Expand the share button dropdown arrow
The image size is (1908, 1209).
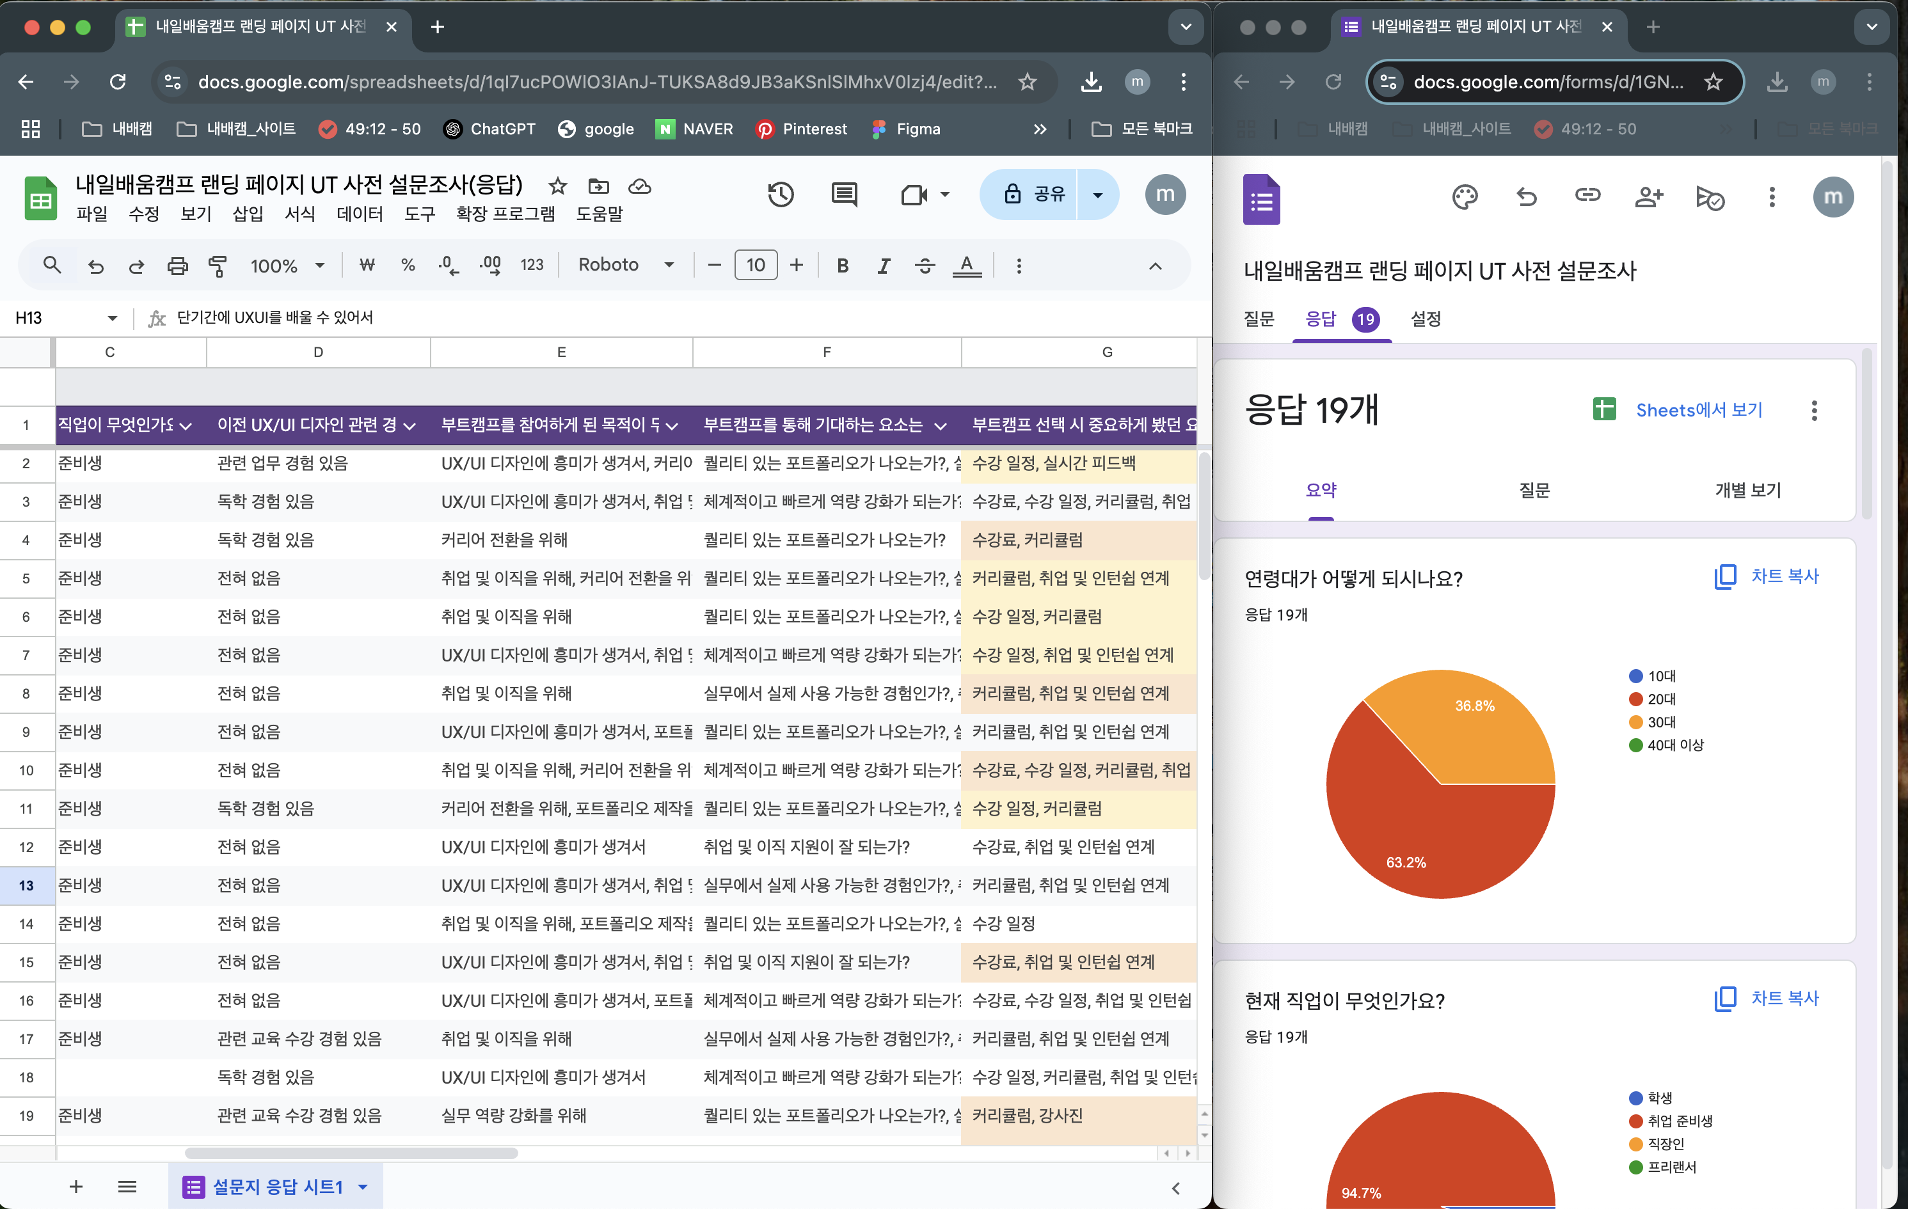tap(1097, 194)
